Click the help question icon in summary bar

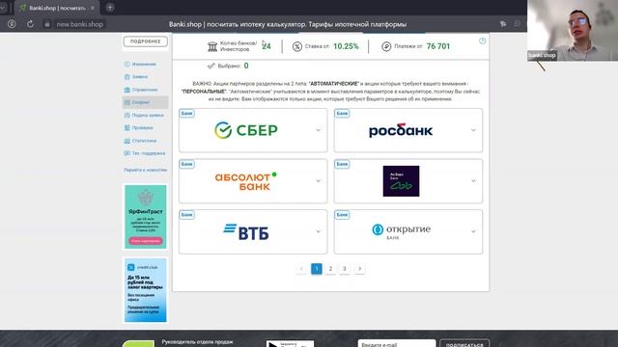pos(483,40)
